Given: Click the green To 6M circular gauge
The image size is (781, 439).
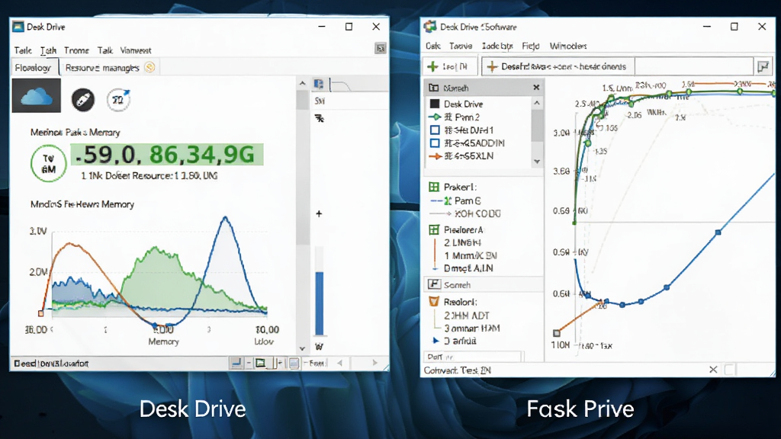Looking at the screenshot, I should pyautogui.click(x=48, y=163).
